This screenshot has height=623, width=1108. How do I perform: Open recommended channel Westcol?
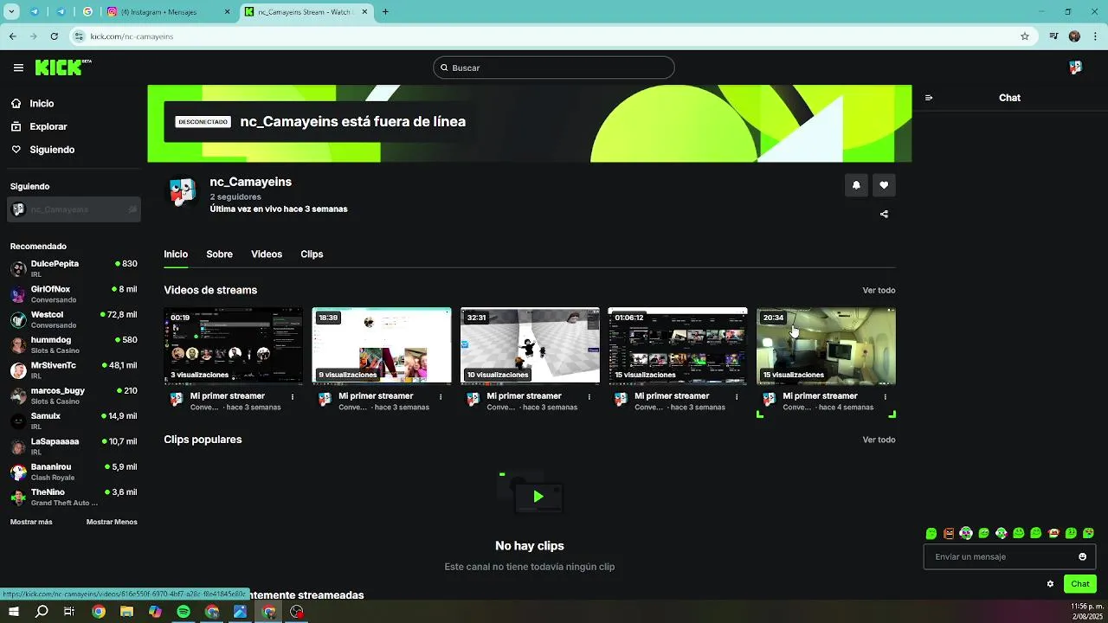click(x=74, y=319)
